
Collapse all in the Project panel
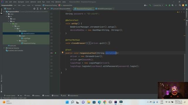[x=41, y=9]
